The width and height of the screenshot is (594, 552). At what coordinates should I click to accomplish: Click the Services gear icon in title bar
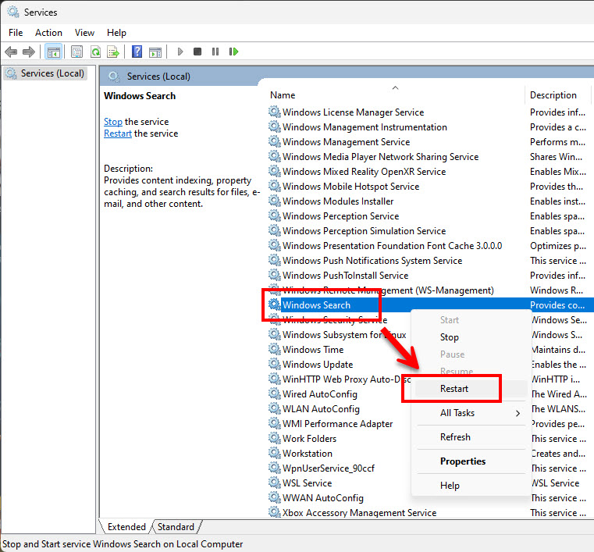[13, 12]
